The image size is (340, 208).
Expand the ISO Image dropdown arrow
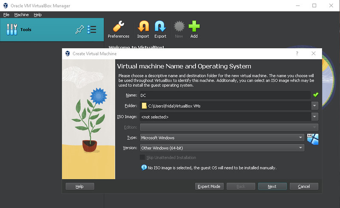coord(314,117)
